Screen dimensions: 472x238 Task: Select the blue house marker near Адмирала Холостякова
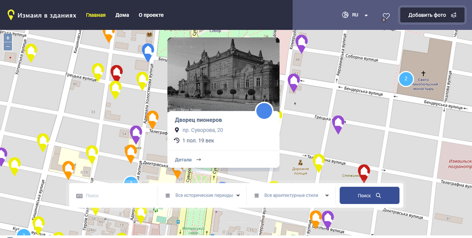click(148, 52)
